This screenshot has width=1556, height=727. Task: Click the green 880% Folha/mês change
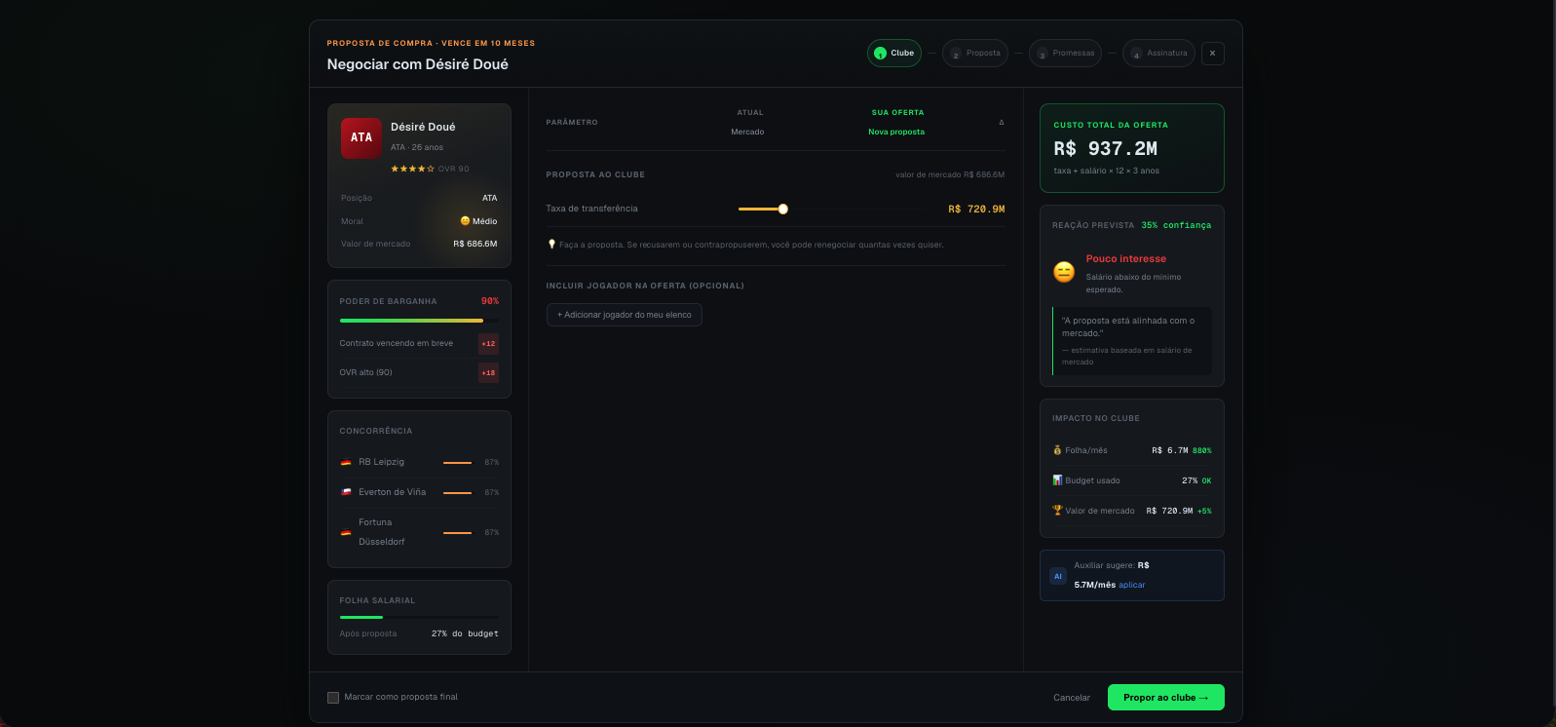[x=1202, y=450]
